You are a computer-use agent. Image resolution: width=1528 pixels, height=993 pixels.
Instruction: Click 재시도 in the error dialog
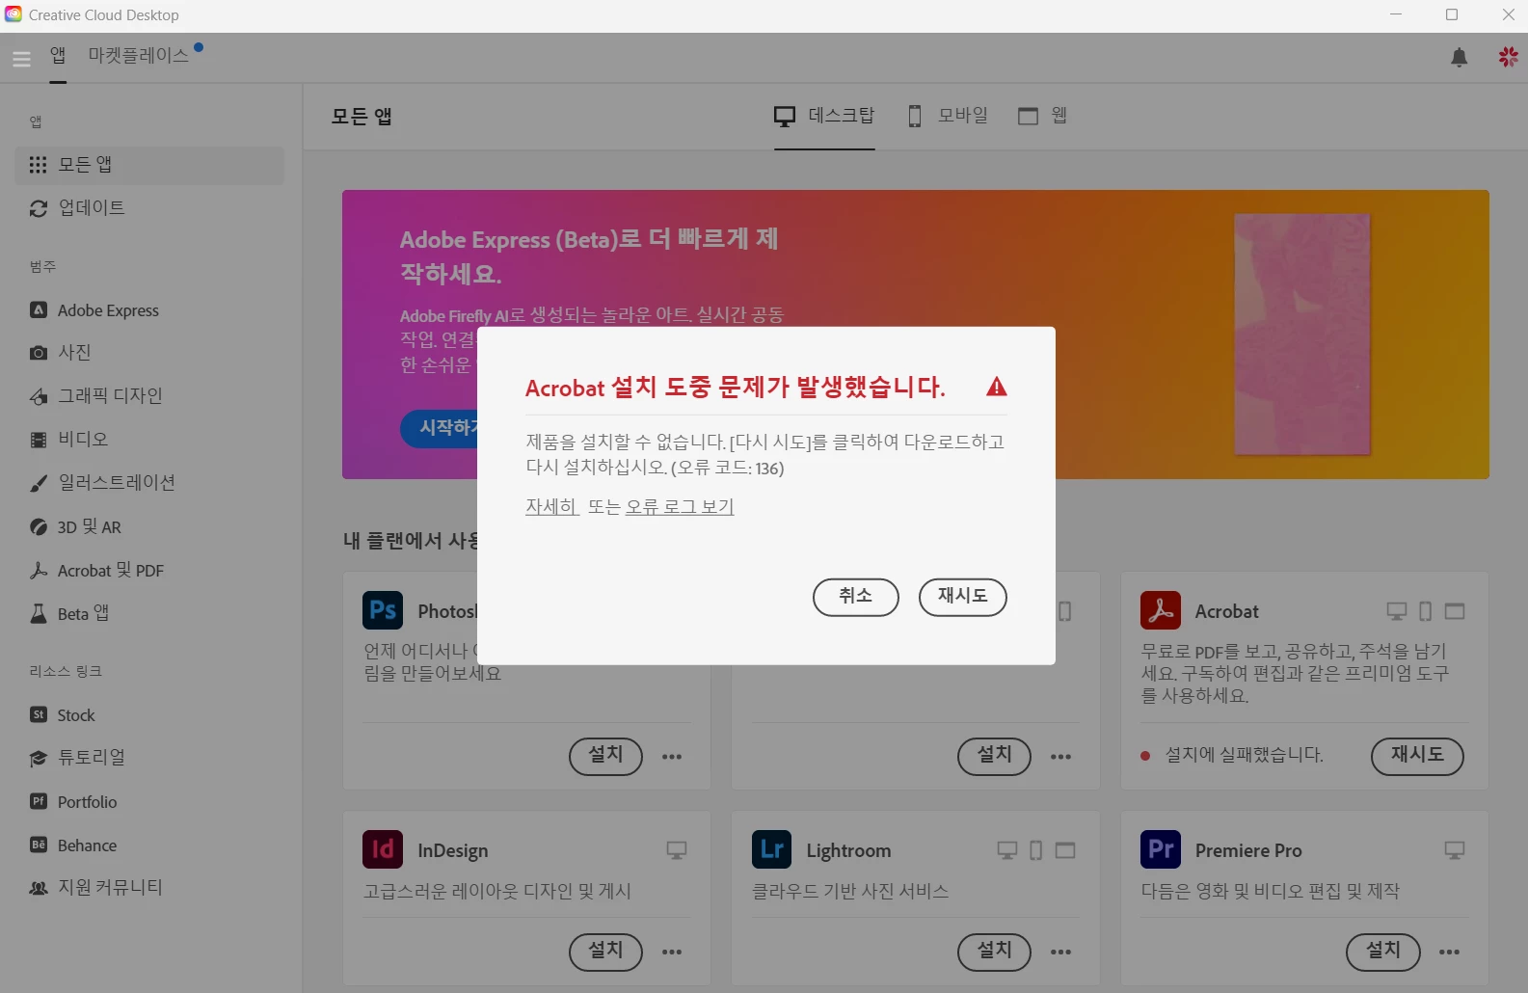pos(963,597)
